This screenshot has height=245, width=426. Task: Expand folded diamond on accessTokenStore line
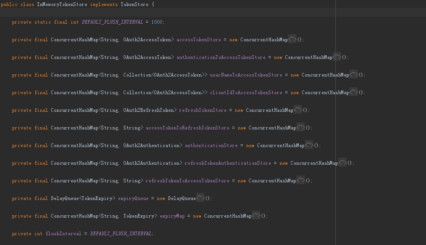(x=292, y=39)
